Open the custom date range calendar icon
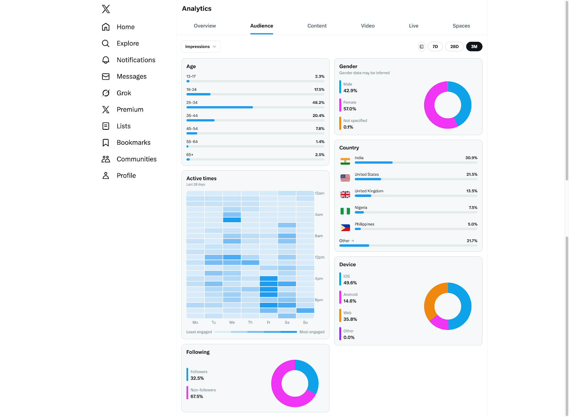The width and height of the screenshot is (569, 417). pyautogui.click(x=421, y=46)
